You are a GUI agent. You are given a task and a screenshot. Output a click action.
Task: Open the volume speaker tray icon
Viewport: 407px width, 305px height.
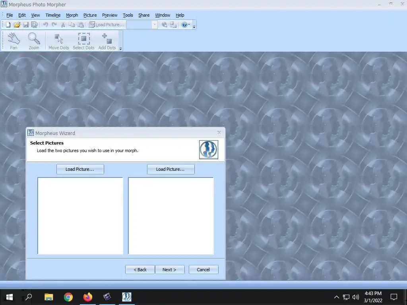click(x=356, y=297)
